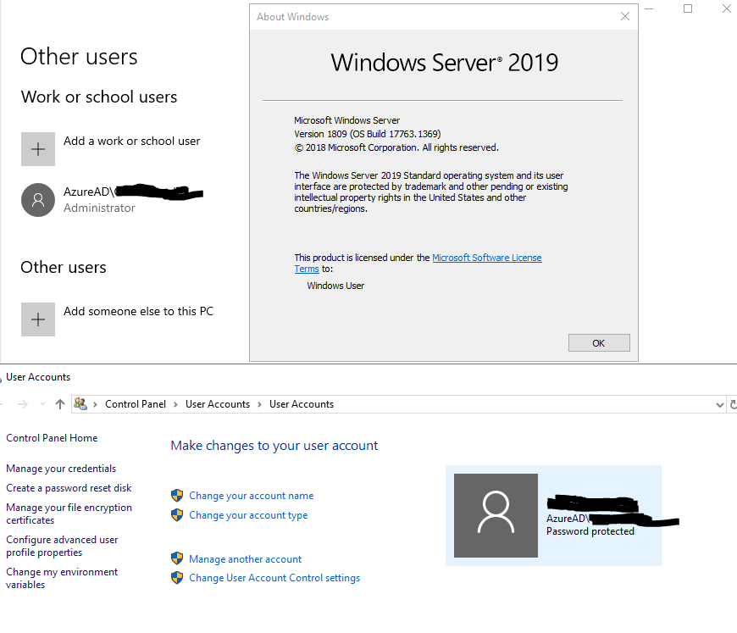737x633 pixels.
Task: Click Change User Account Control settings link
Action: pos(274,578)
